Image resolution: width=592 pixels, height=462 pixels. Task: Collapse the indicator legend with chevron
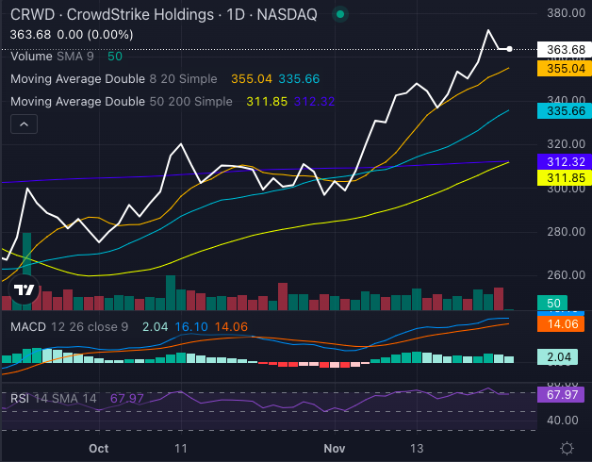pyautogui.click(x=25, y=124)
